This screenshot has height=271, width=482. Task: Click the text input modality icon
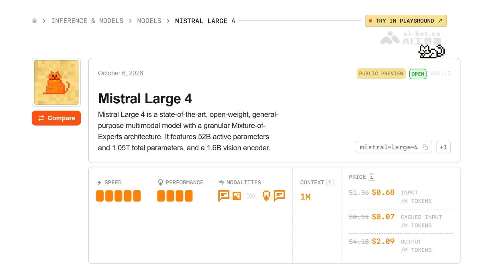(x=223, y=196)
